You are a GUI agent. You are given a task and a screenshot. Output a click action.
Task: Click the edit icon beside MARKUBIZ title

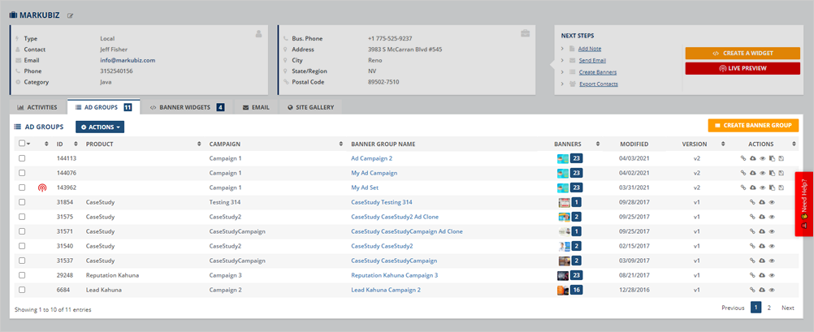(70, 15)
